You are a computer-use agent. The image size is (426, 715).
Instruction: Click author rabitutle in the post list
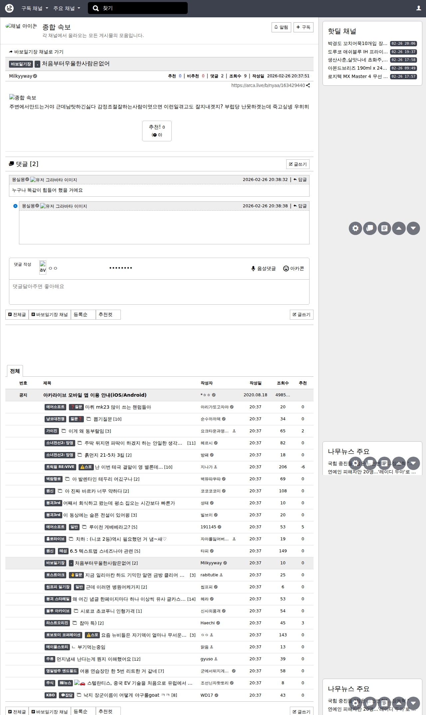209,575
